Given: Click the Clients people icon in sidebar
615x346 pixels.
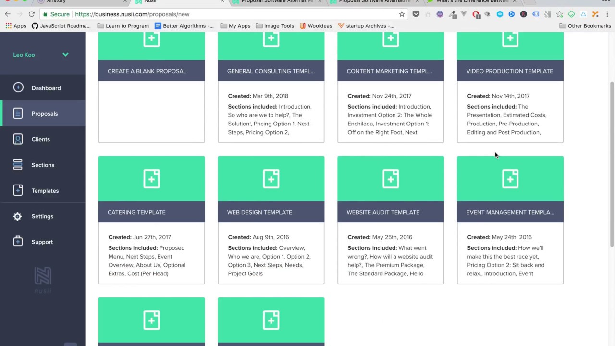Looking at the screenshot, I should pos(18,139).
